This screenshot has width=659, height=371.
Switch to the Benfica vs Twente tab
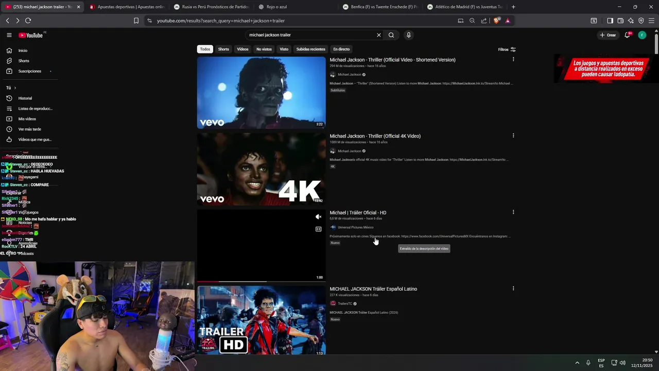tap(380, 7)
